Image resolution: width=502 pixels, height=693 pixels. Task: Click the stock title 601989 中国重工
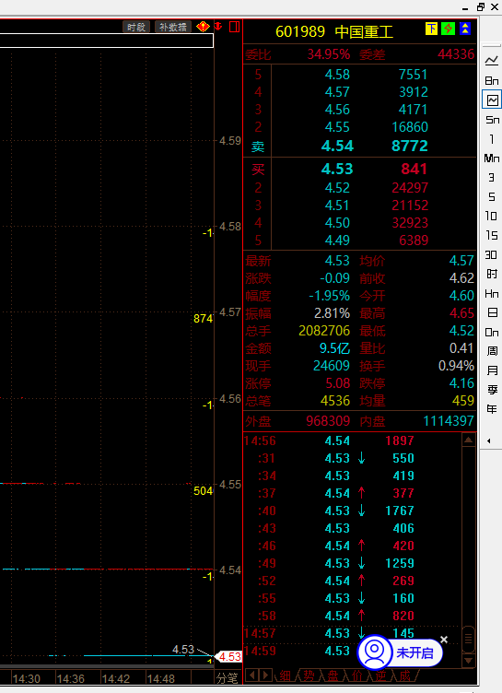(x=334, y=32)
